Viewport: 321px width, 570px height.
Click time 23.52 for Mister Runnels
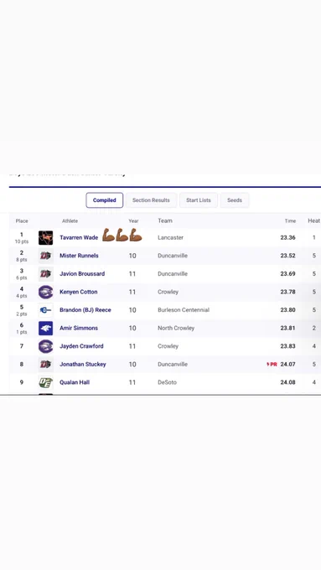click(x=288, y=256)
